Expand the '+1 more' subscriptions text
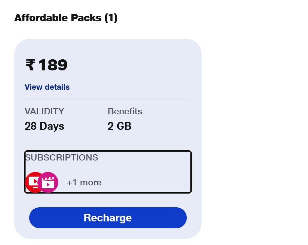 pyautogui.click(x=84, y=182)
